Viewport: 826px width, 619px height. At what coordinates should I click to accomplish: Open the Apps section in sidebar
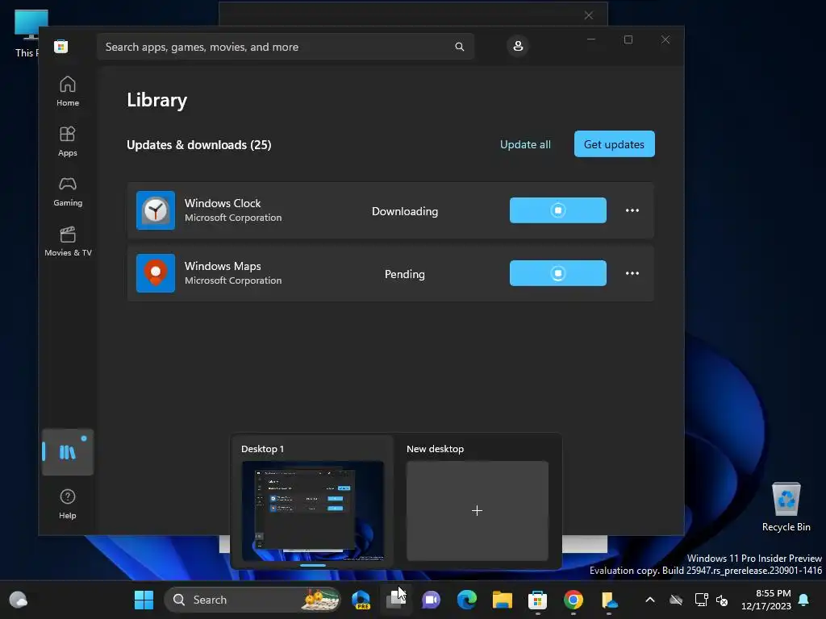click(x=68, y=141)
